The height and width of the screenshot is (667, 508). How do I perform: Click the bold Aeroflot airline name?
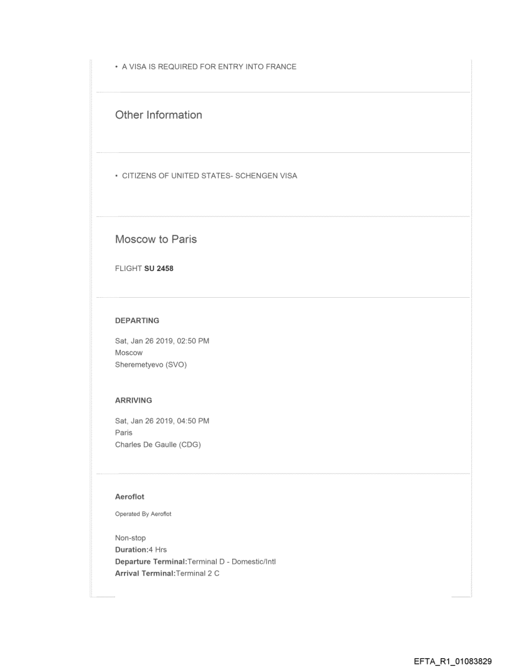tap(129, 497)
